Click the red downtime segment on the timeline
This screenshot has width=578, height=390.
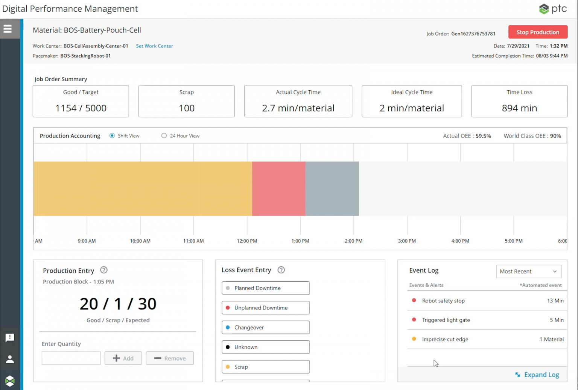[278, 188]
